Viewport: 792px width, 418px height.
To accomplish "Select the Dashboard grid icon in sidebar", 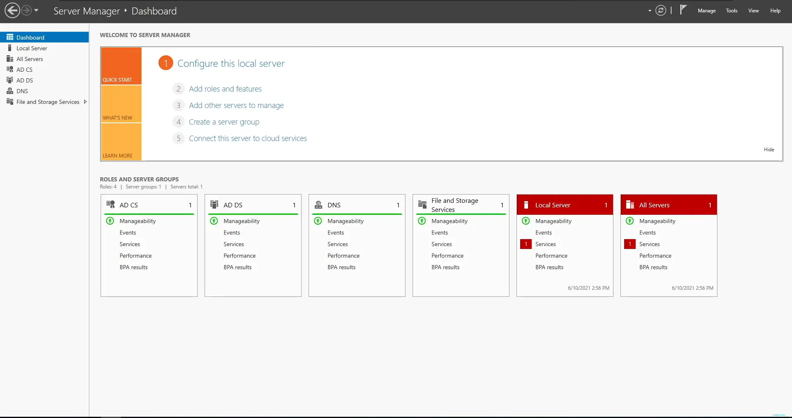I will coord(9,37).
